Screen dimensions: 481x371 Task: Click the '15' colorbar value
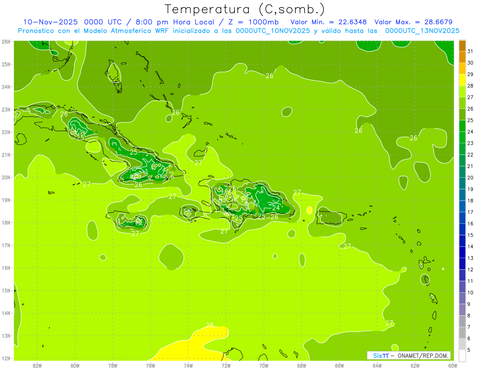pos(471,235)
